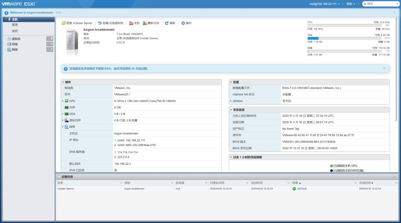Click the 网络 icon in navigator
This screenshot has width=401, height=223.
[x=9, y=50]
